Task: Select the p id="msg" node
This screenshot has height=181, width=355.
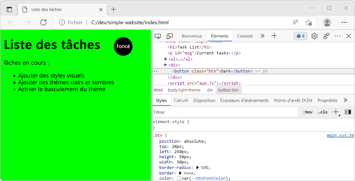Action: click(204, 53)
